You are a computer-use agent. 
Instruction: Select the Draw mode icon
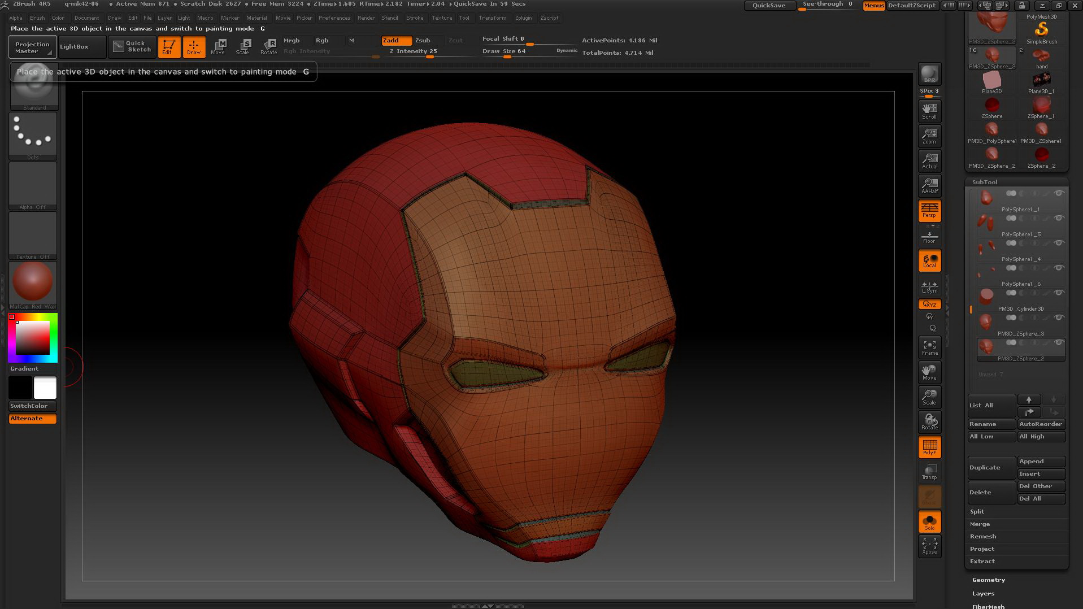click(x=194, y=47)
